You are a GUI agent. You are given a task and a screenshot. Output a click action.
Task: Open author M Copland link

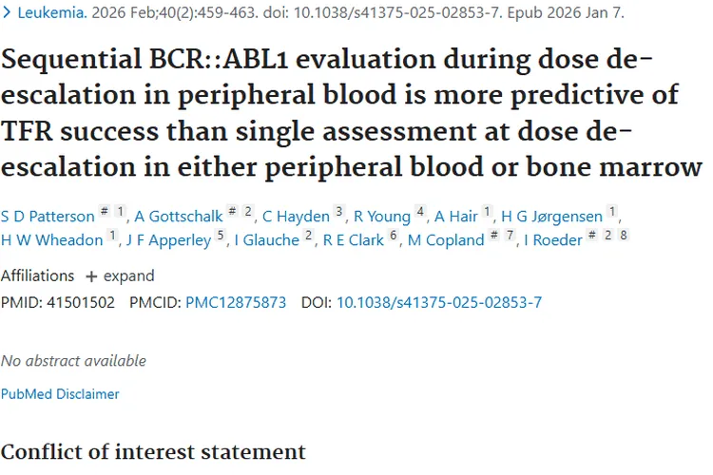tap(446, 240)
